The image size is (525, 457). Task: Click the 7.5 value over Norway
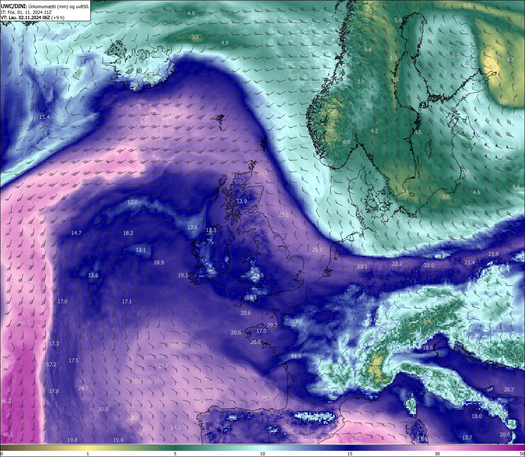pyautogui.click(x=370, y=105)
